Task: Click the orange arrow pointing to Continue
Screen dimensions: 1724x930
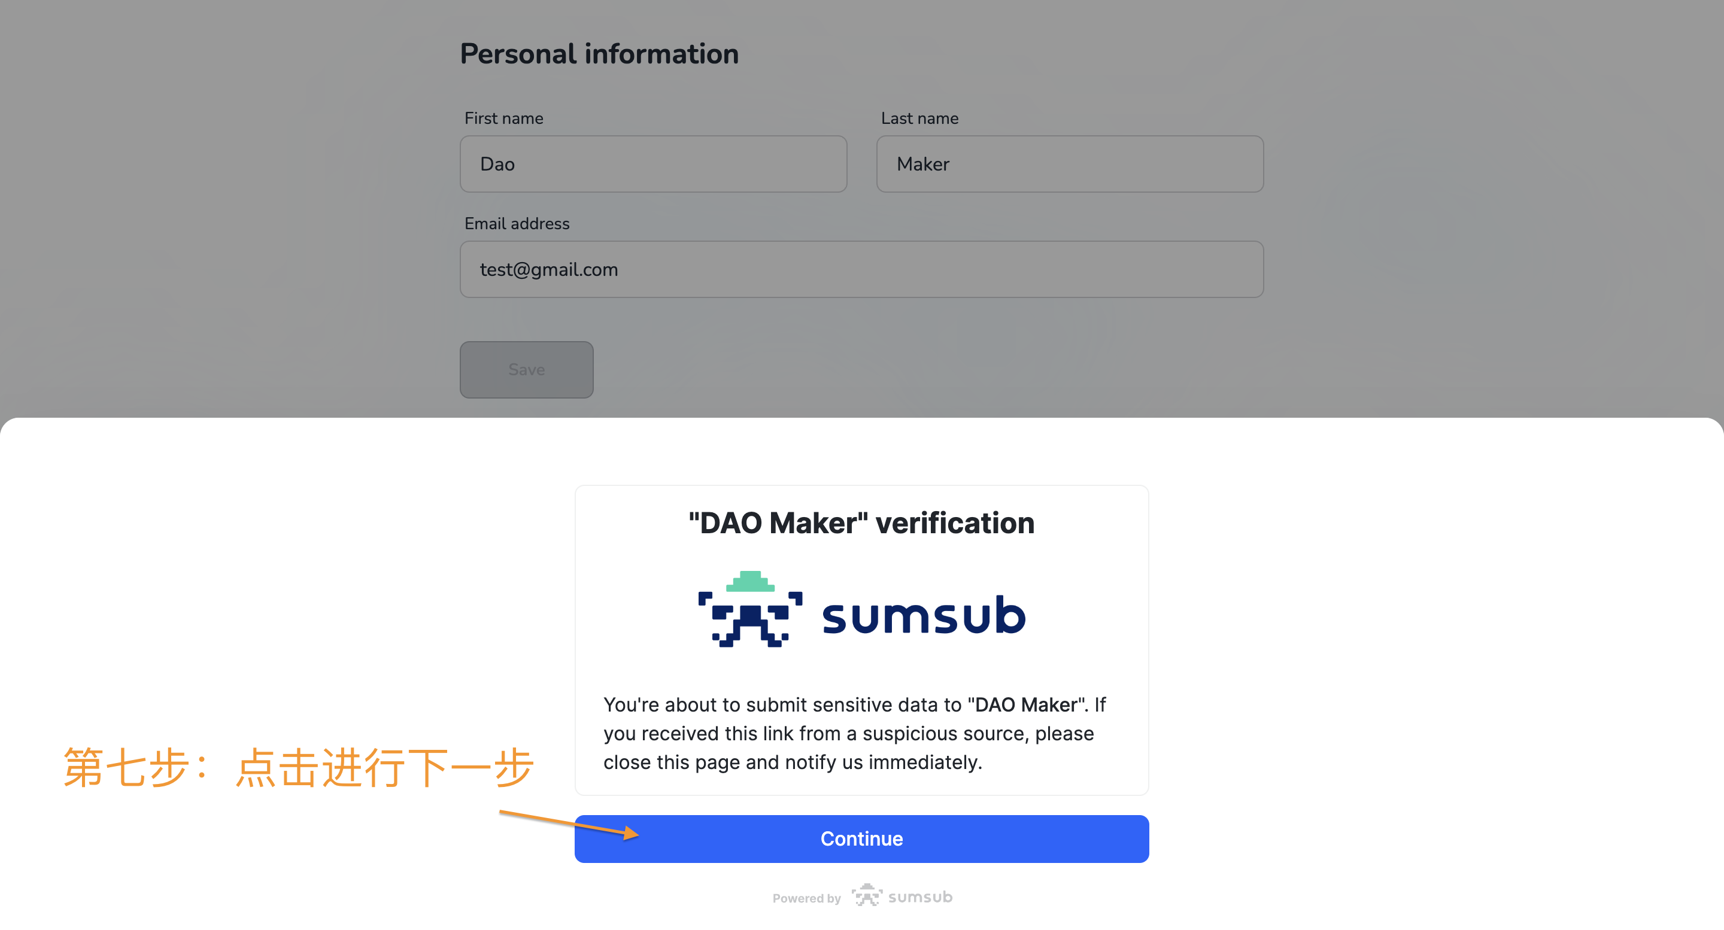Action: click(569, 822)
